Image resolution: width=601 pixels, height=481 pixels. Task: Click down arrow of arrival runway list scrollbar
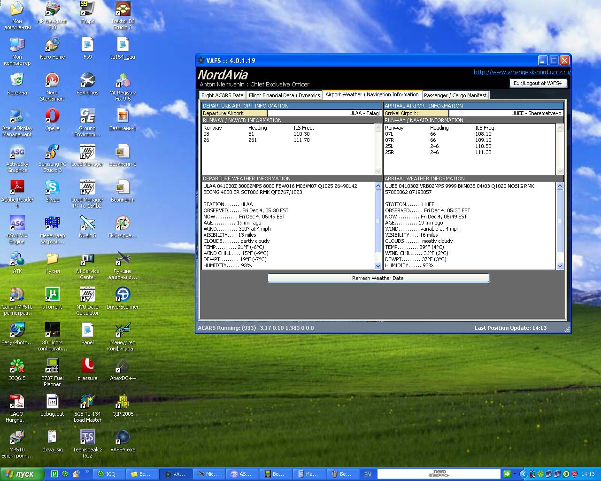(559, 171)
